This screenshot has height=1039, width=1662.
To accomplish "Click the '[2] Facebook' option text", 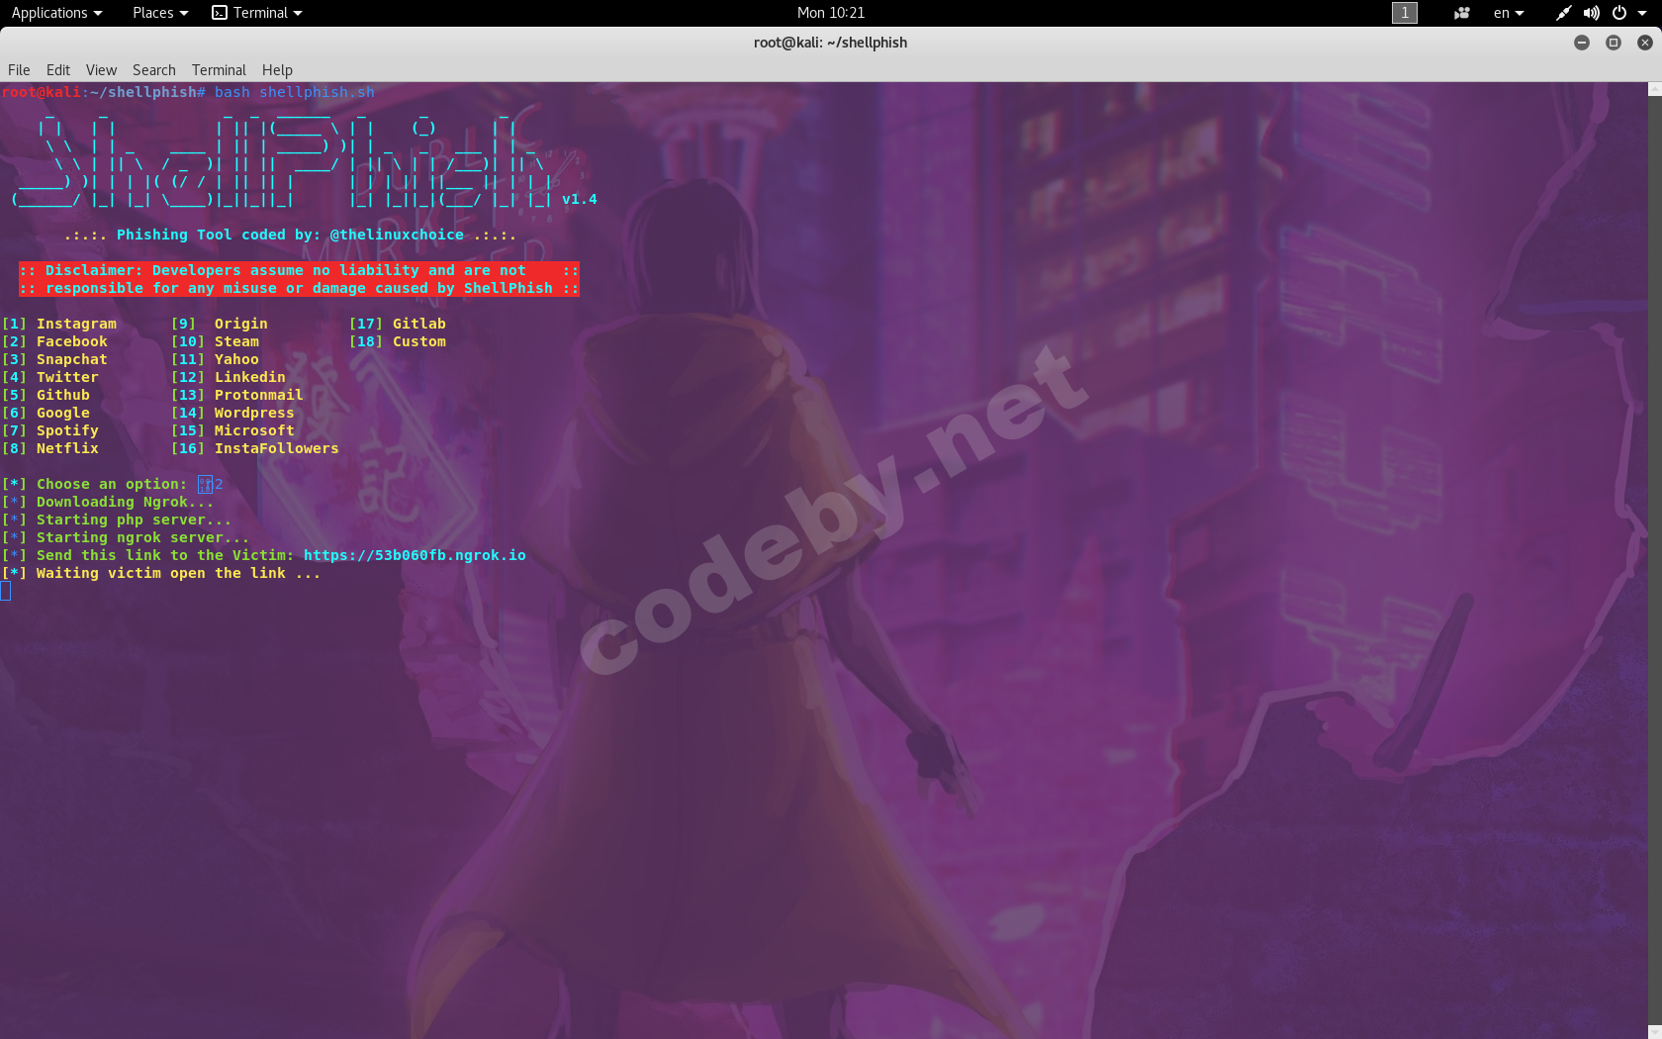I will tap(54, 341).
